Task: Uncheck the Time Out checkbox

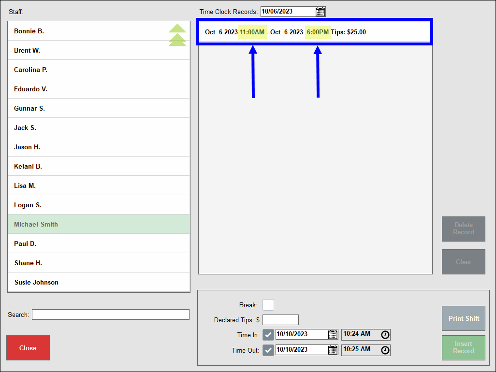Action: pyautogui.click(x=268, y=349)
